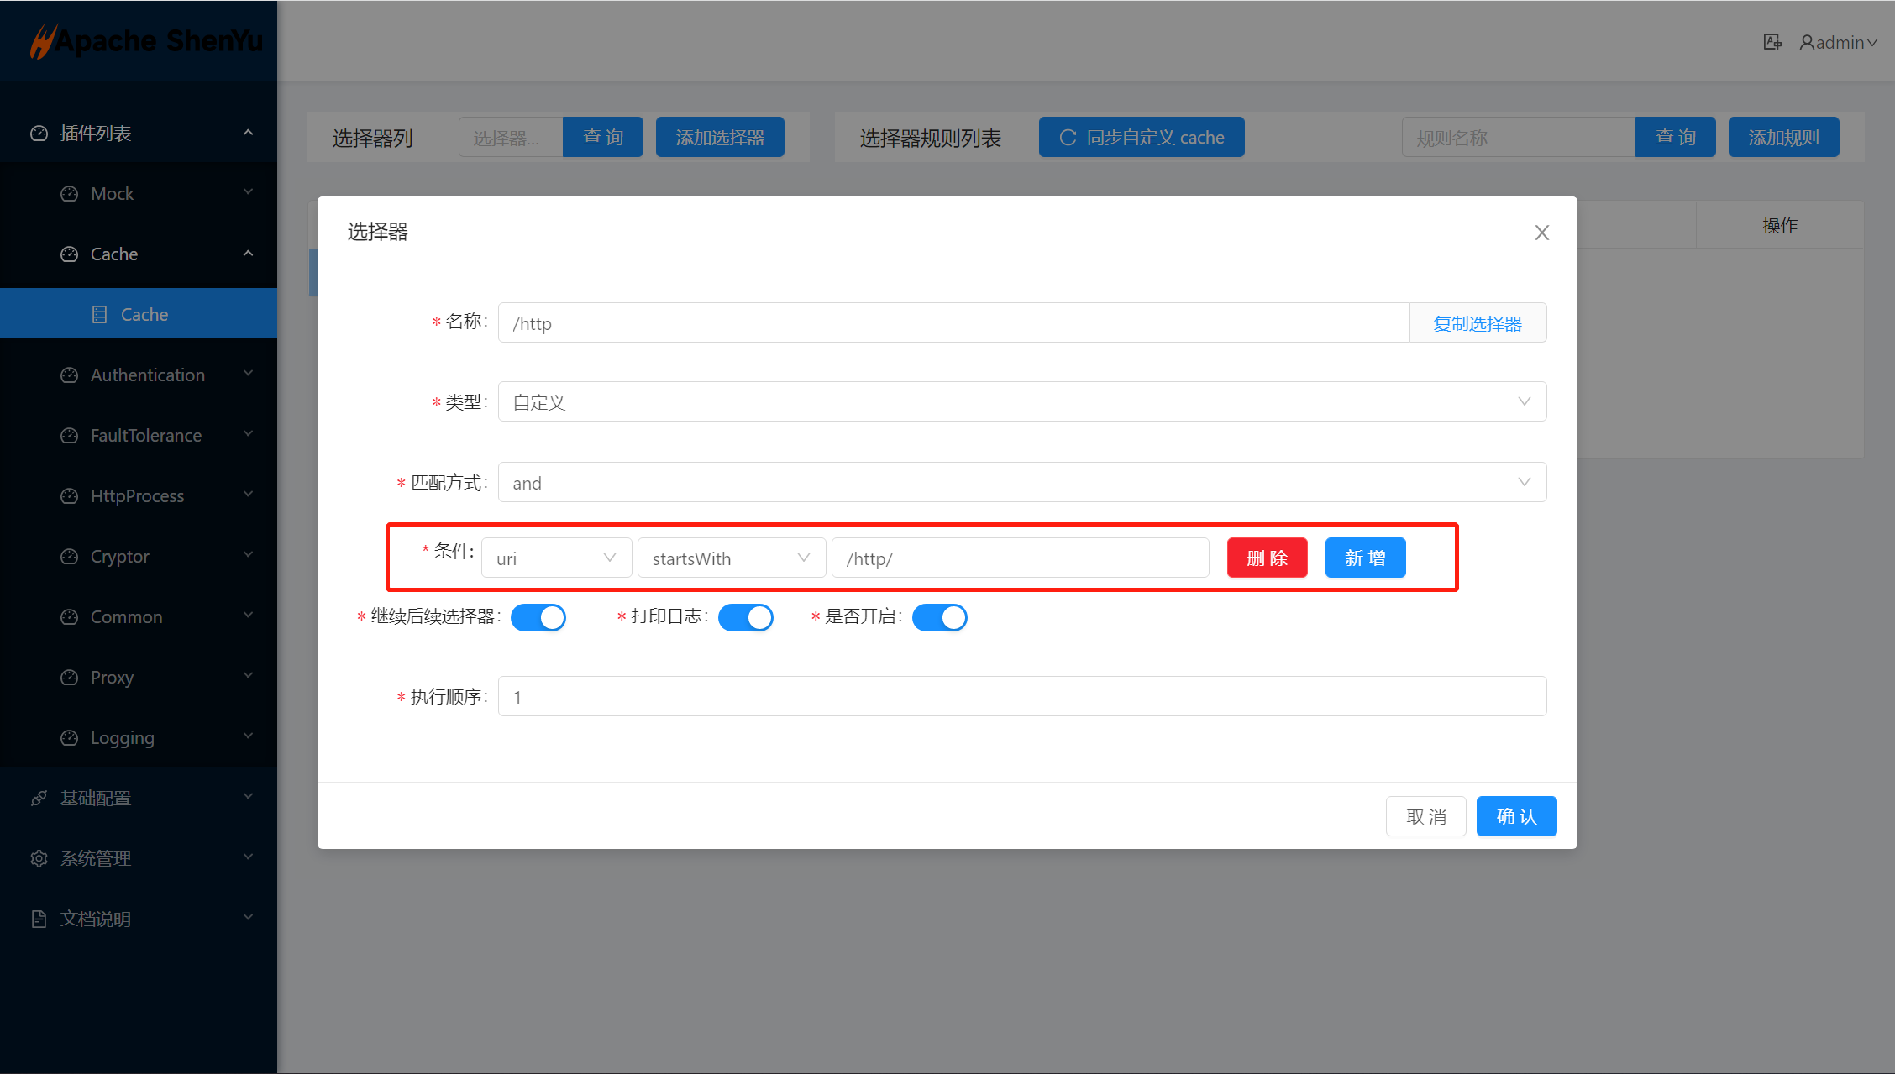This screenshot has height=1074, width=1895.
Task: Toggle the 继续后续选择器 switch
Action: point(538,617)
